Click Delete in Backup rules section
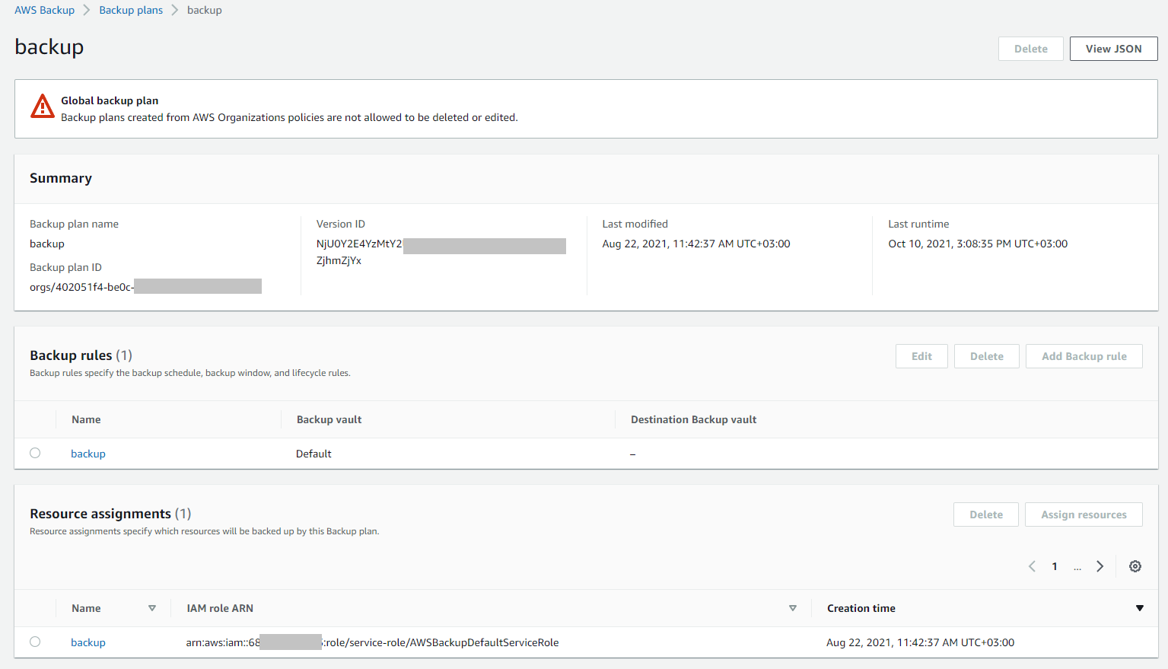 click(x=986, y=356)
